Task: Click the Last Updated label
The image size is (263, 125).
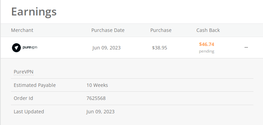Action: [x=29, y=112]
